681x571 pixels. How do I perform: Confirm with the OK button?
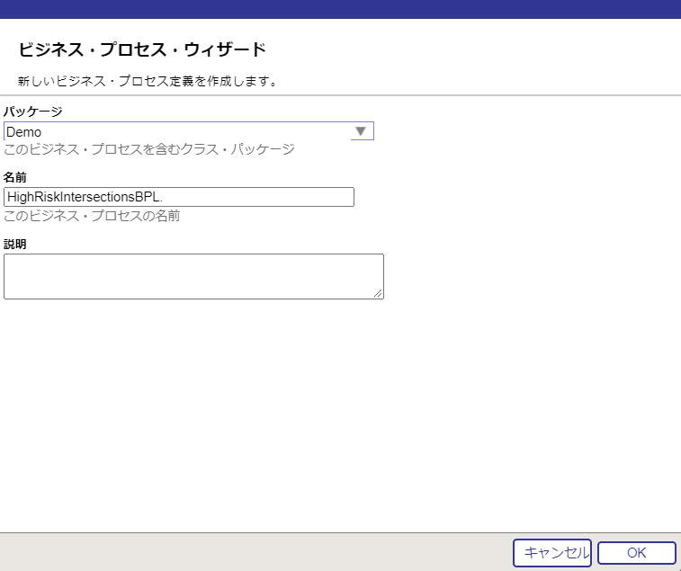pyautogui.click(x=636, y=553)
